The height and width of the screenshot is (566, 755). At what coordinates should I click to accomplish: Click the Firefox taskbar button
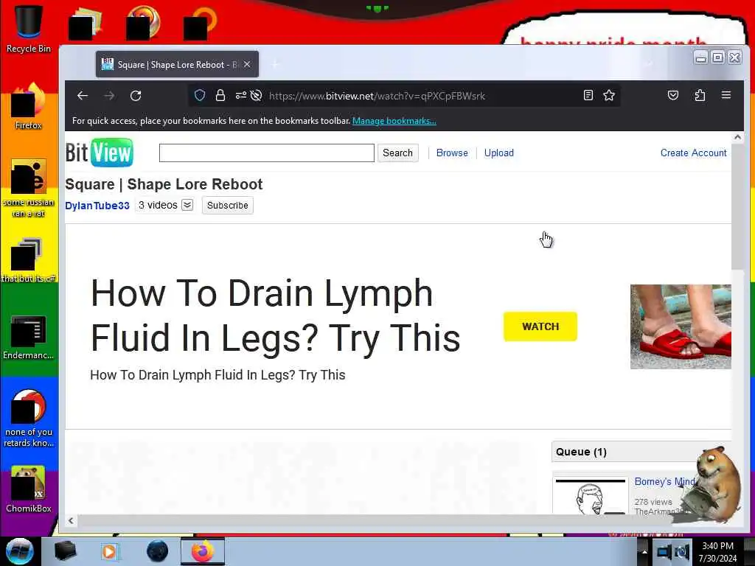point(203,551)
